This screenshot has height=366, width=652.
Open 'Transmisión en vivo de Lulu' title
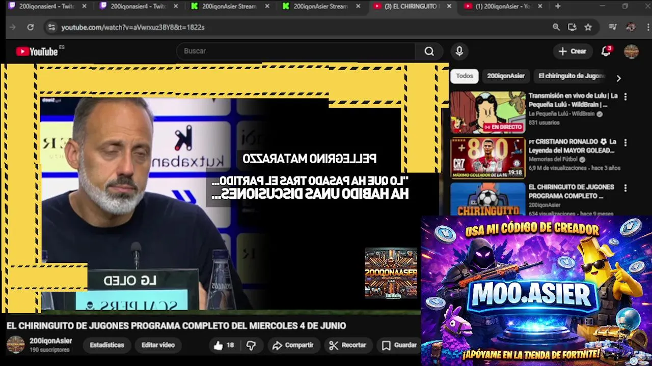point(573,100)
